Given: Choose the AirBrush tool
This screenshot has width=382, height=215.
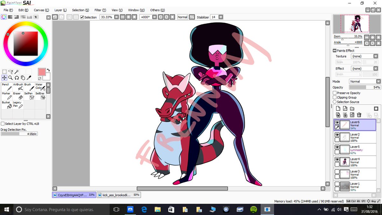Looking at the screenshot, I should point(18,87).
